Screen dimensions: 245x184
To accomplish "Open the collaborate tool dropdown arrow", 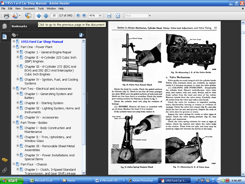I will [x=20, y=16].
